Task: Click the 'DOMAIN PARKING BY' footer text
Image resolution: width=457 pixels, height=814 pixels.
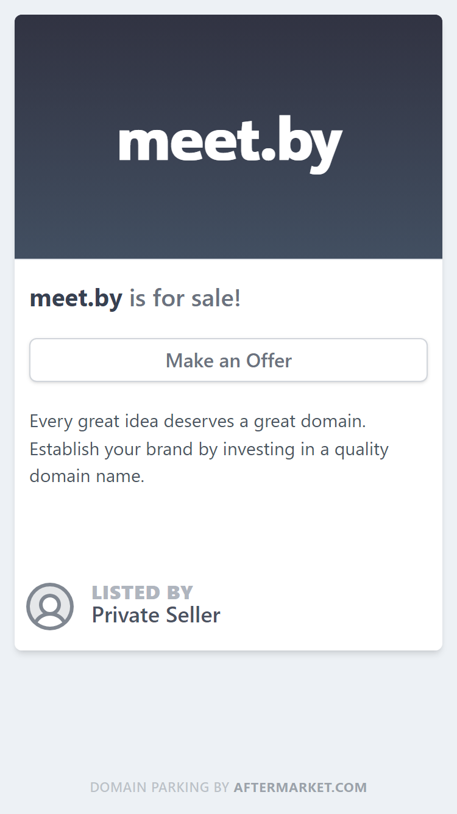Action: pos(160,787)
